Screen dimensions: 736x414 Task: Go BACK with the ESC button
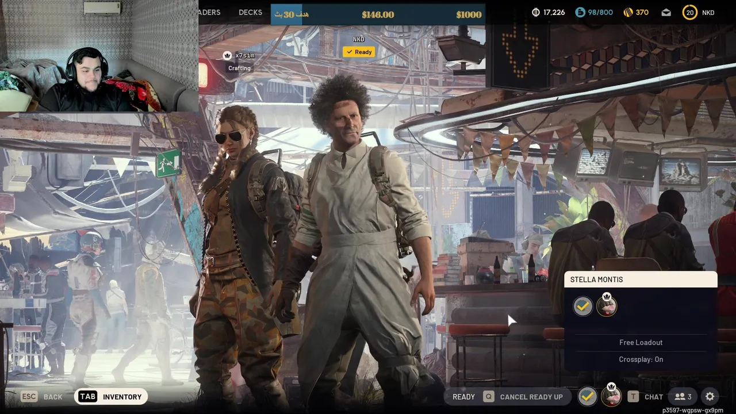click(41, 397)
